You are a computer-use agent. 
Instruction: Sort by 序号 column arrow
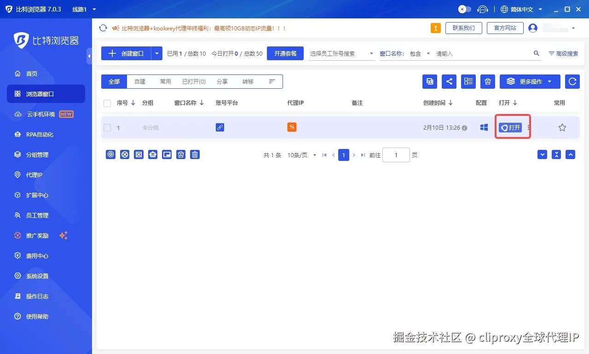(133, 103)
